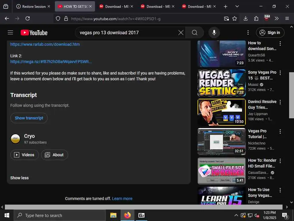Reload the current YouTube page
This screenshot has height=221, width=294.
28,18
